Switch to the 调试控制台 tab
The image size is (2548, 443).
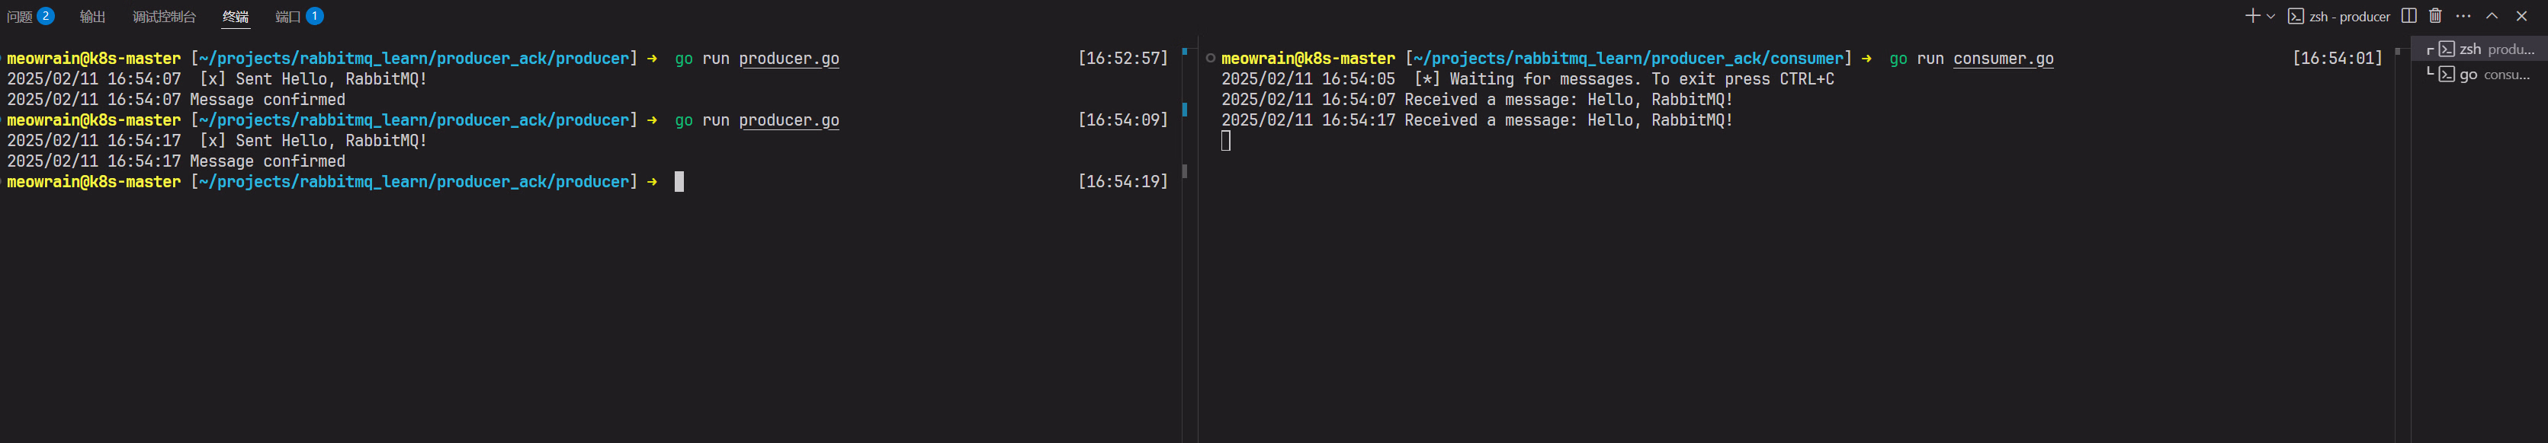(x=164, y=17)
